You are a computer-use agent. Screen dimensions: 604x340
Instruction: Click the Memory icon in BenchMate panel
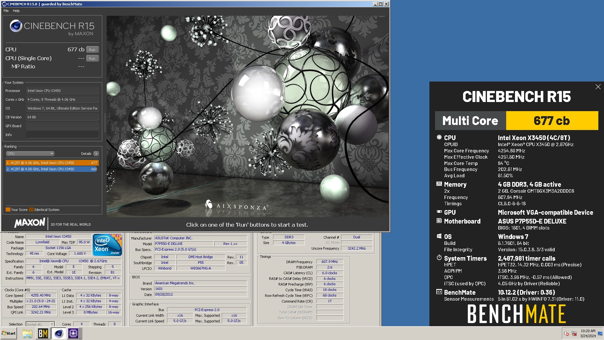pyautogui.click(x=439, y=184)
